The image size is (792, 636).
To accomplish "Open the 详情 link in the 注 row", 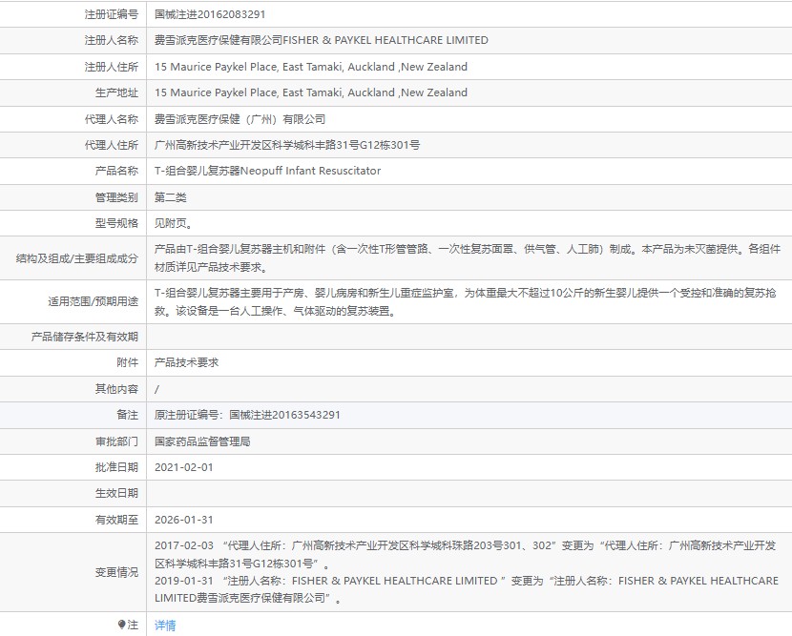I will 165,626.
